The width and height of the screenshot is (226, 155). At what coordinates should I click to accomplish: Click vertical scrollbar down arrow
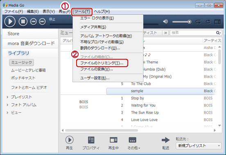219,125
